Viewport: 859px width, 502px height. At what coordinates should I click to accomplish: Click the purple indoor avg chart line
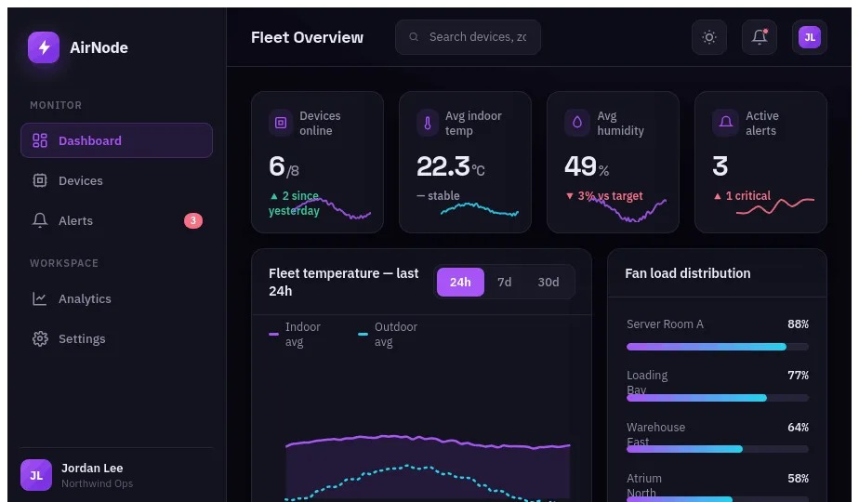[x=428, y=441]
